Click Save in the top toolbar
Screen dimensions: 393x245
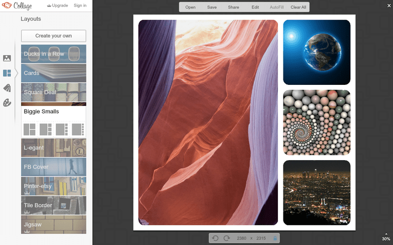point(212,7)
